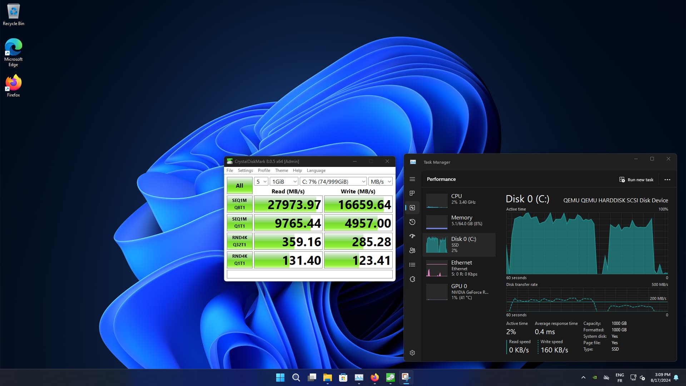Open Task Manager settings gear
The height and width of the screenshot is (386, 686).
pos(412,353)
